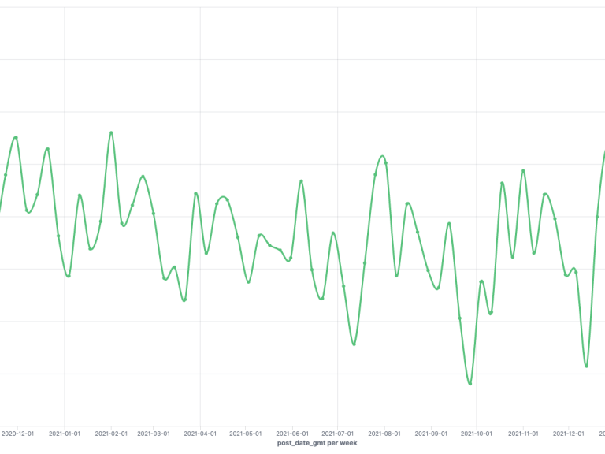This screenshot has height=454, width=605.
Task: Select the 2021-03-01 axis label
Action: 154,434
